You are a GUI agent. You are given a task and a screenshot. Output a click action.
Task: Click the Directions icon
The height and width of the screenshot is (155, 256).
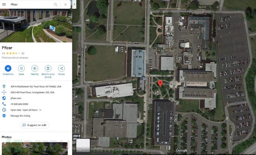click(8, 68)
